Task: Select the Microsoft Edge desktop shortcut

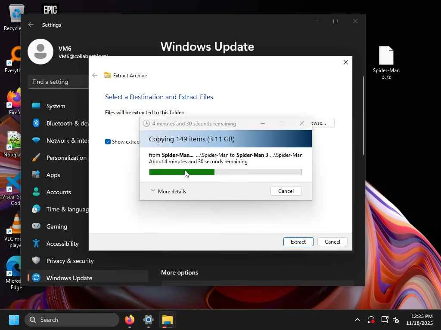Action: [x=12, y=273]
